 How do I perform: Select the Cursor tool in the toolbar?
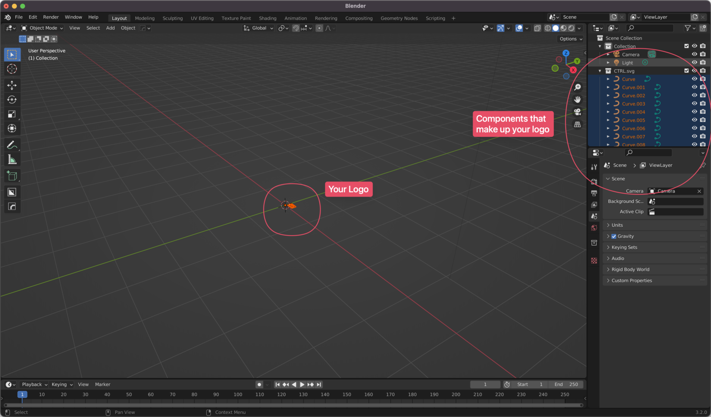click(x=12, y=69)
